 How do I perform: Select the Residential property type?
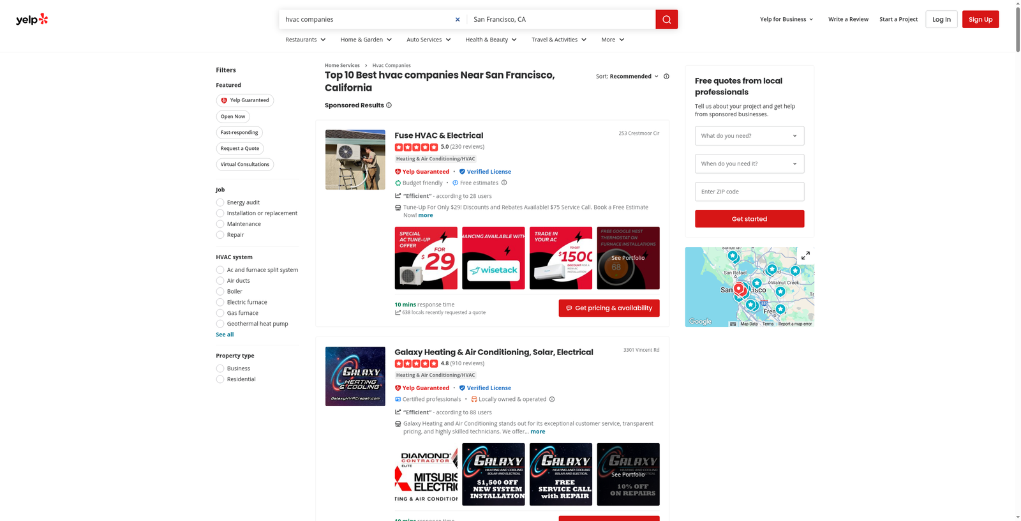click(220, 379)
